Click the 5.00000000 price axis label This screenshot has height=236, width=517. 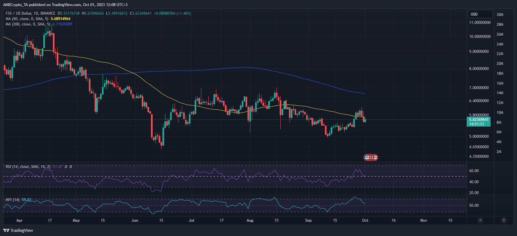tap(479, 136)
